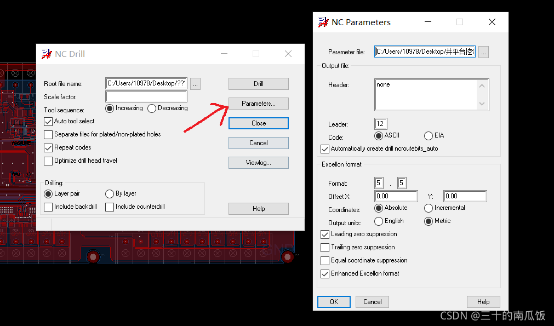The height and width of the screenshot is (326, 554).
Task: Close the NC Drill window
Action: point(288,54)
